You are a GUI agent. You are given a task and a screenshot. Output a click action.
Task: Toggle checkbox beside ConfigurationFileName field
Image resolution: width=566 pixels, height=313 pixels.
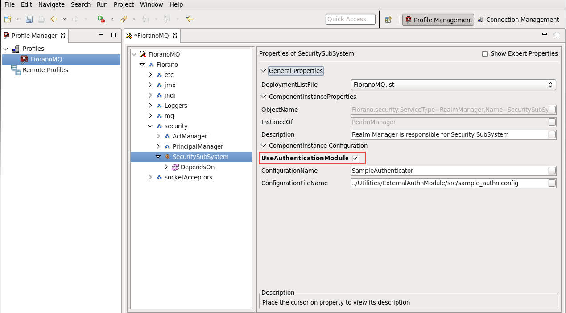pyautogui.click(x=552, y=183)
